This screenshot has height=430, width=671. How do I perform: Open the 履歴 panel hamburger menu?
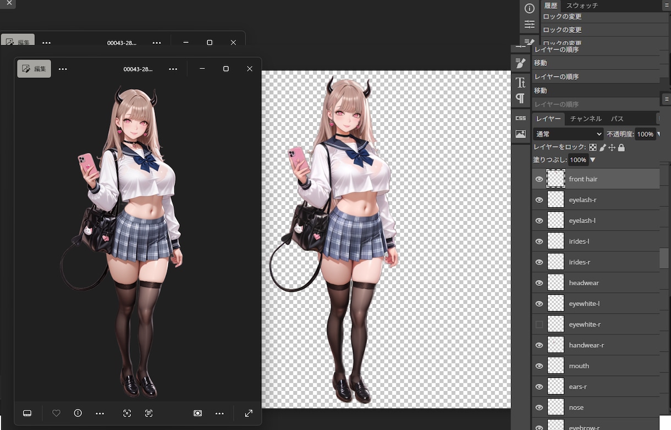(x=667, y=5)
